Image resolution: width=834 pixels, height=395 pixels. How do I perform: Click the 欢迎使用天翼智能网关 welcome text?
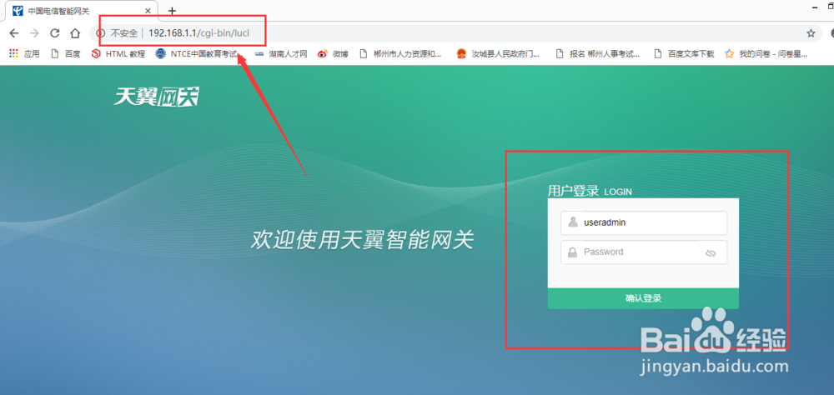(362, 240)
